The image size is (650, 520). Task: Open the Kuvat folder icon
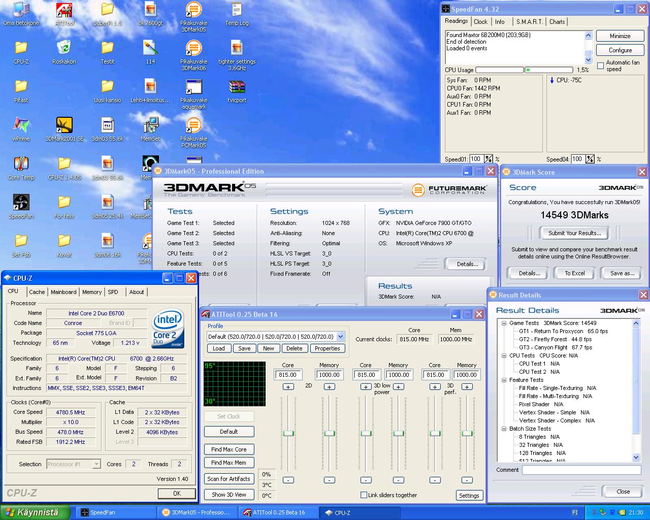tap(64, 246)
